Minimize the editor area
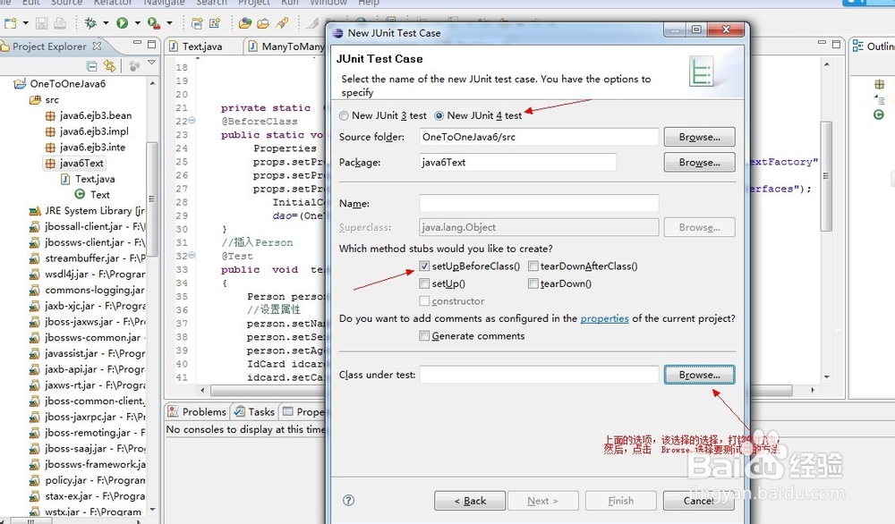The height and width of the screenshot is (524, 895). pos(822,43)
